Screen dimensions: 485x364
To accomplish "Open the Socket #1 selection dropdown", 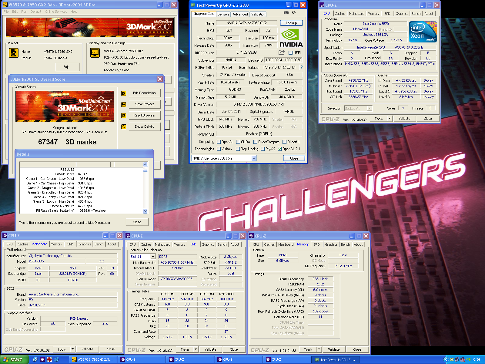I will coord(370,109).
